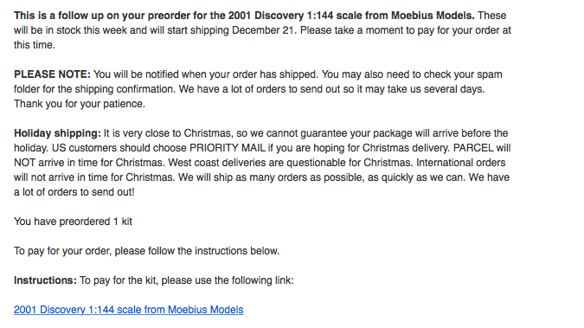Click the words 'PRIORITY MAIL' in holiday paragraph

(228, 148)
